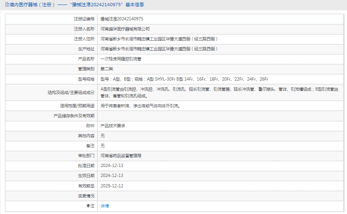The image size is (347, 214).
Task: Click registrant name 河南盛华医疗器械有限公司
Action: [125, 29]
